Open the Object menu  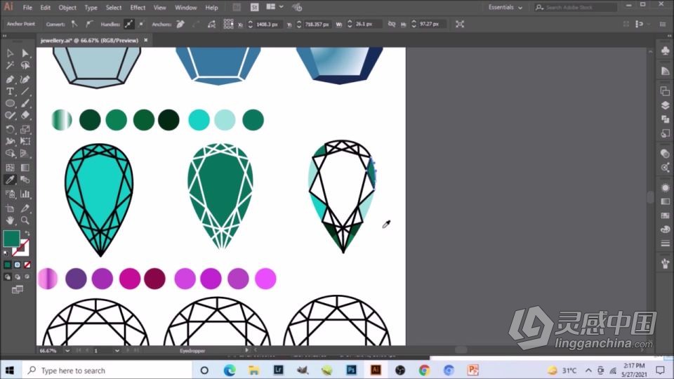[x=67, y=7]
